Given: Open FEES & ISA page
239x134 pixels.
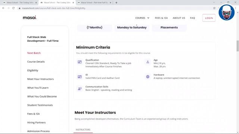Looking at the screenshot, I should pyautogui.click(x=161, y=18).
